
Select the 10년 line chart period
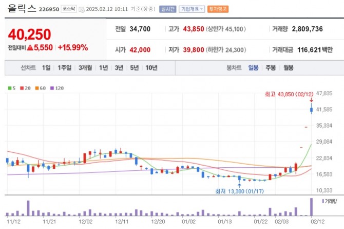click(151, 68)
